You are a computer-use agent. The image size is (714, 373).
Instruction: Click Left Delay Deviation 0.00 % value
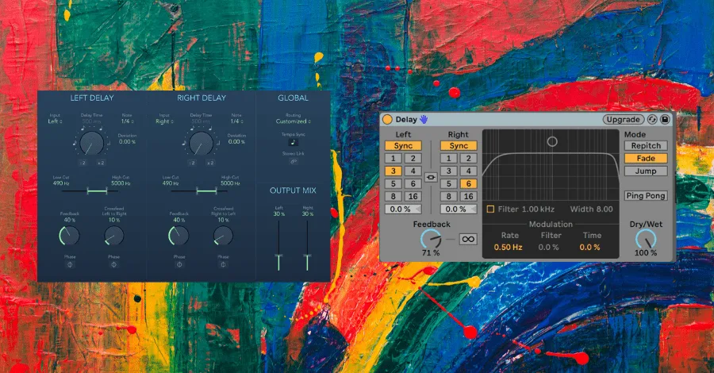[x=127, y=141]
